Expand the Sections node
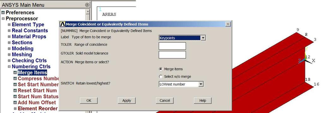Image resolution: width=323 pixels, height=113 pixels. pyautogui.click(x=9, y=43)
